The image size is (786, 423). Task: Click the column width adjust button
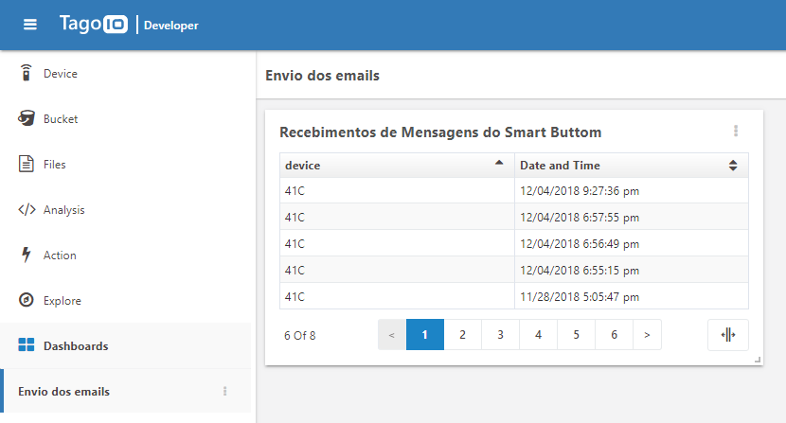[x=728, y=335]
